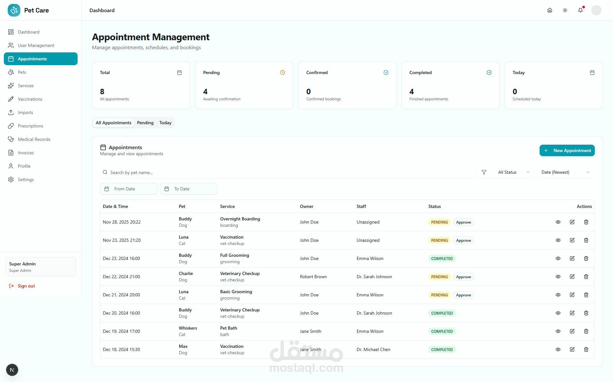Switch to the Pending tab
Image resolution: width=613 pixels, height=382 pixels.
(x=145, y=123)
